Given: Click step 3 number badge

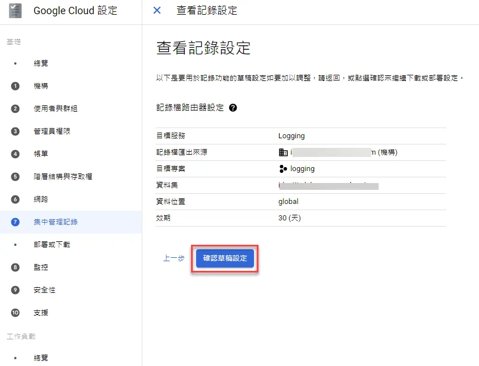Looking at the screenshot, I should (15, 131).
